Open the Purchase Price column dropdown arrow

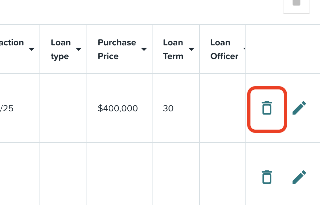pyautogui.click(x=144, y=49)
